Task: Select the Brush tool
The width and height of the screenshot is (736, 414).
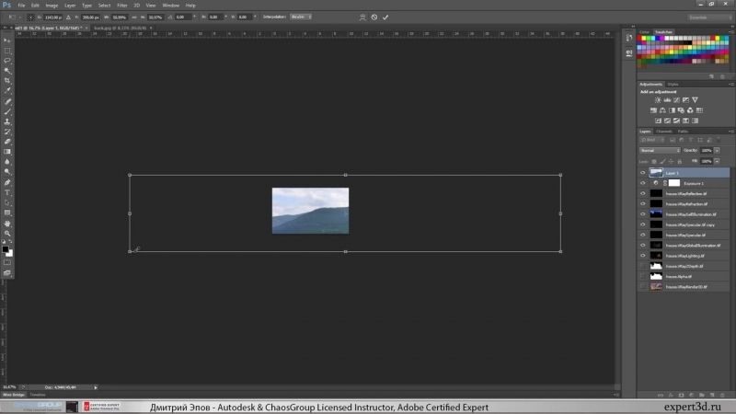Action: tap(7, 111)
